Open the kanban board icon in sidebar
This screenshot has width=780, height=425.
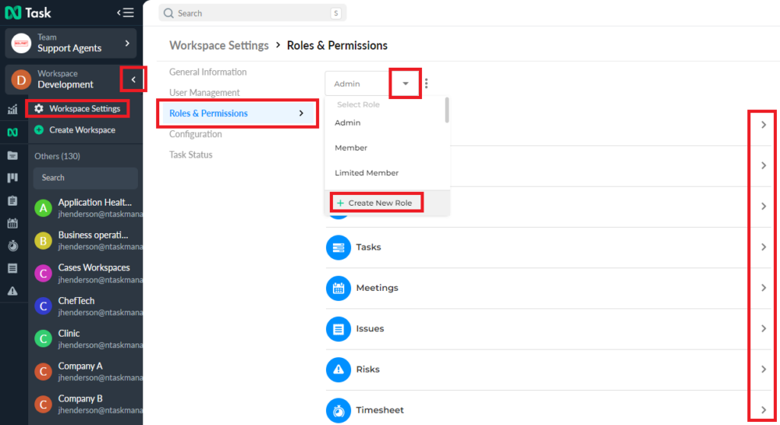click(x=12, y=177)
